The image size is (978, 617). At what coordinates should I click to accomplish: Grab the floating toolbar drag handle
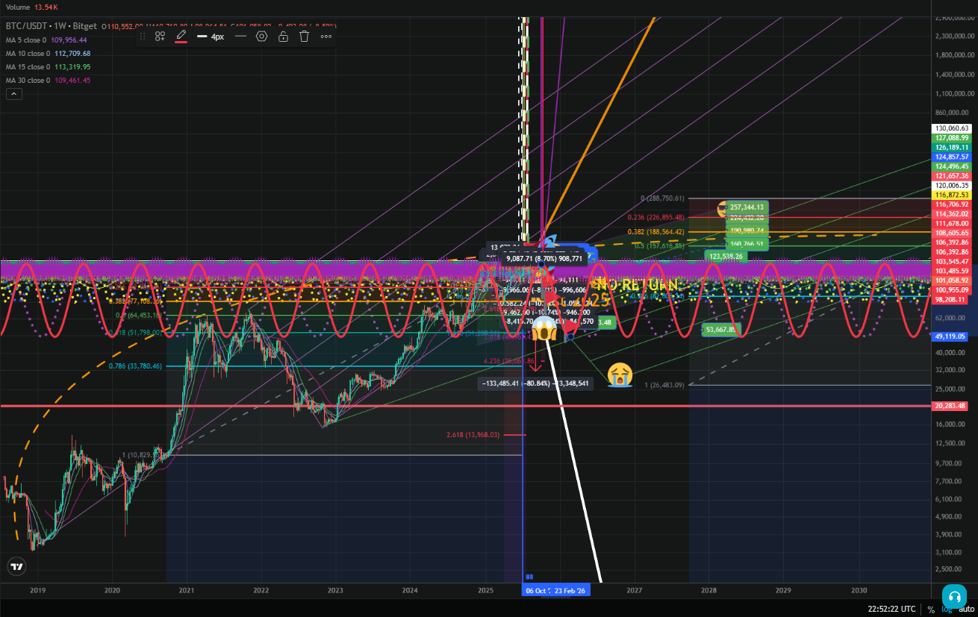[x=143, y=36]
